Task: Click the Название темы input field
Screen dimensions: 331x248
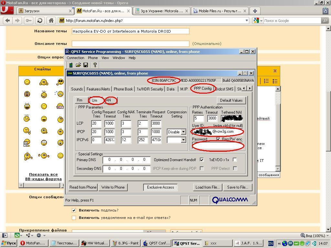Action: [131, 31]
